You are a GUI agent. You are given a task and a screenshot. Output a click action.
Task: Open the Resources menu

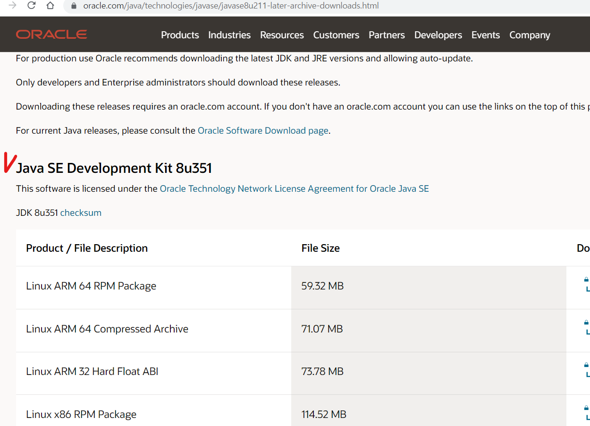point(282,35)
